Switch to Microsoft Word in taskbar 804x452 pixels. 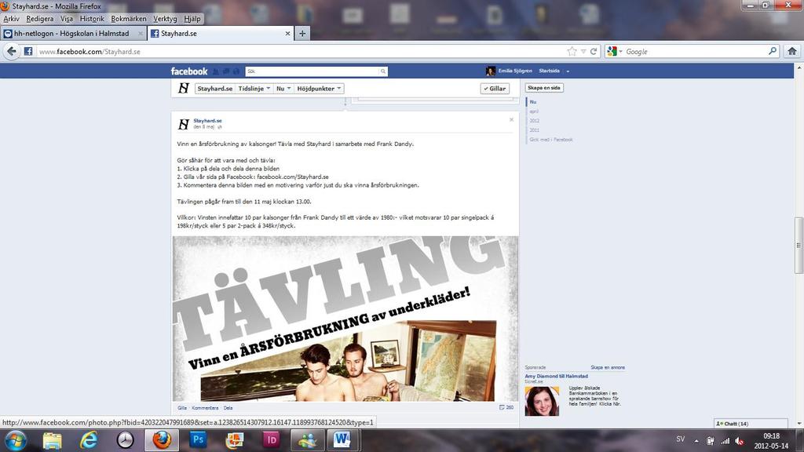coord(342,440)
